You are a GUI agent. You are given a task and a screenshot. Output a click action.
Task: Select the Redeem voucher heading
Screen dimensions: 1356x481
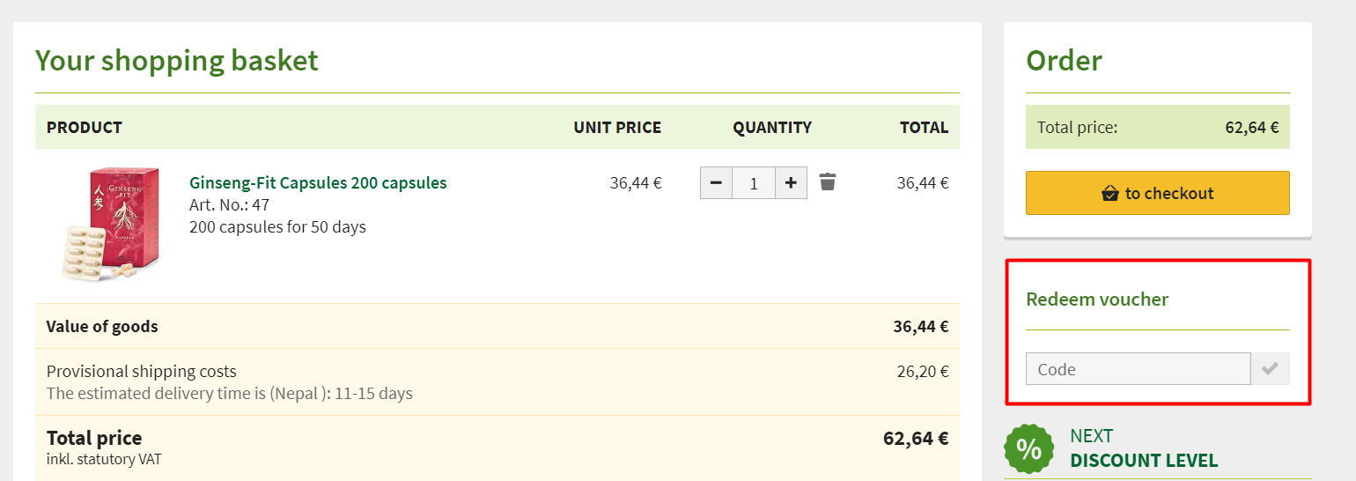1097,299
